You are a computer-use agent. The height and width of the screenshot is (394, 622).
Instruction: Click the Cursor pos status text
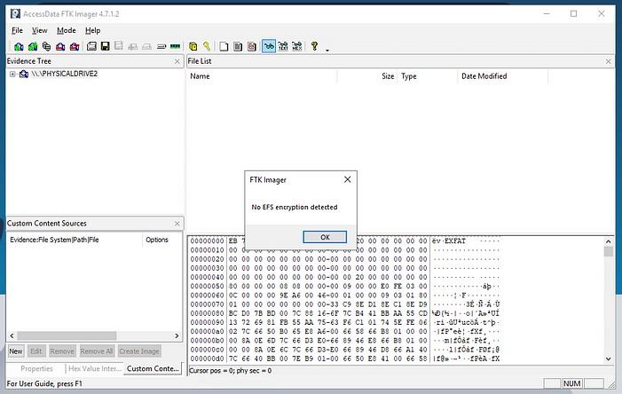pos(231,371)
